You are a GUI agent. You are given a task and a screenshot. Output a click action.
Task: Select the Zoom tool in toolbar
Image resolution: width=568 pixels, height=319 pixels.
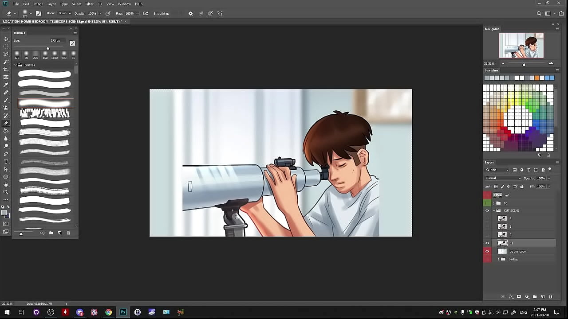click(x=6, y=192)
